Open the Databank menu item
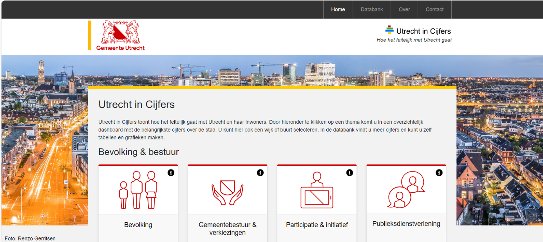The width and height of the screenshot is (543, 242). point(372,9)
